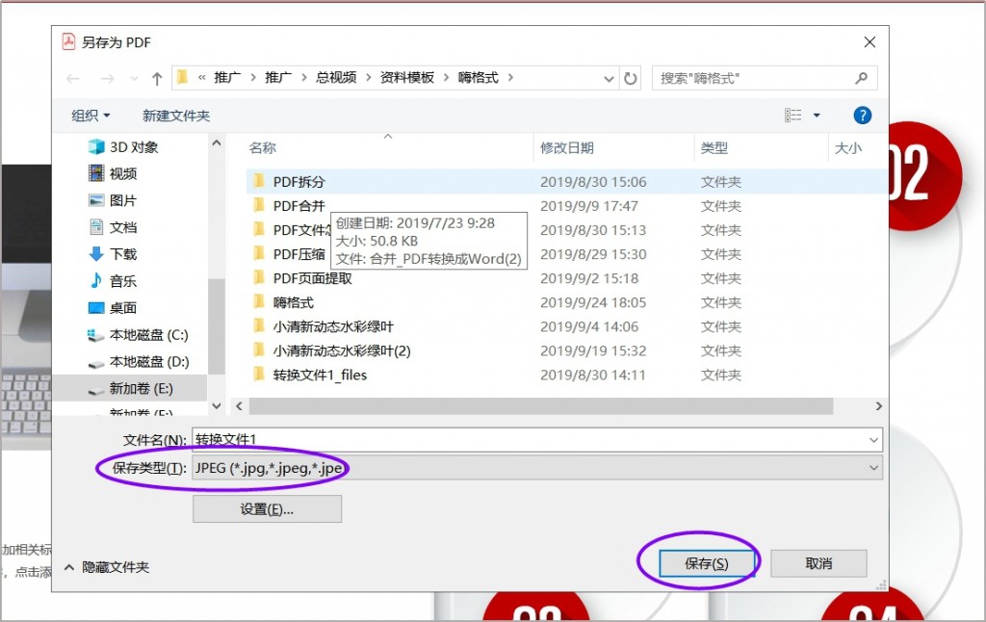Open the view options dropdown arrow

point(817,116)
